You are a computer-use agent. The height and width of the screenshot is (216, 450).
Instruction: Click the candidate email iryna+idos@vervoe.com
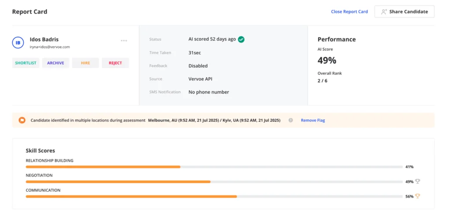[50, 47]
